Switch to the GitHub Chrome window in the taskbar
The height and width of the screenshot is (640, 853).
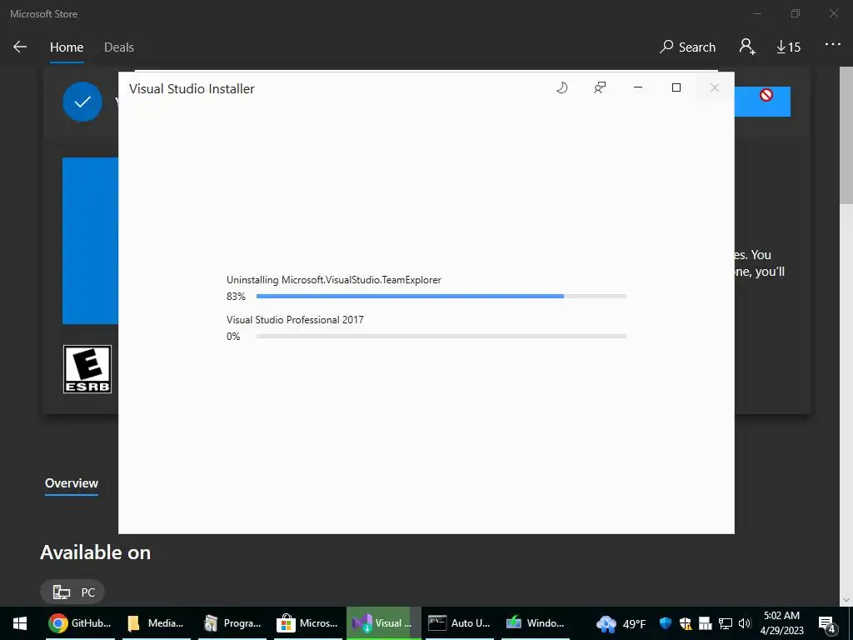point(80,623)
